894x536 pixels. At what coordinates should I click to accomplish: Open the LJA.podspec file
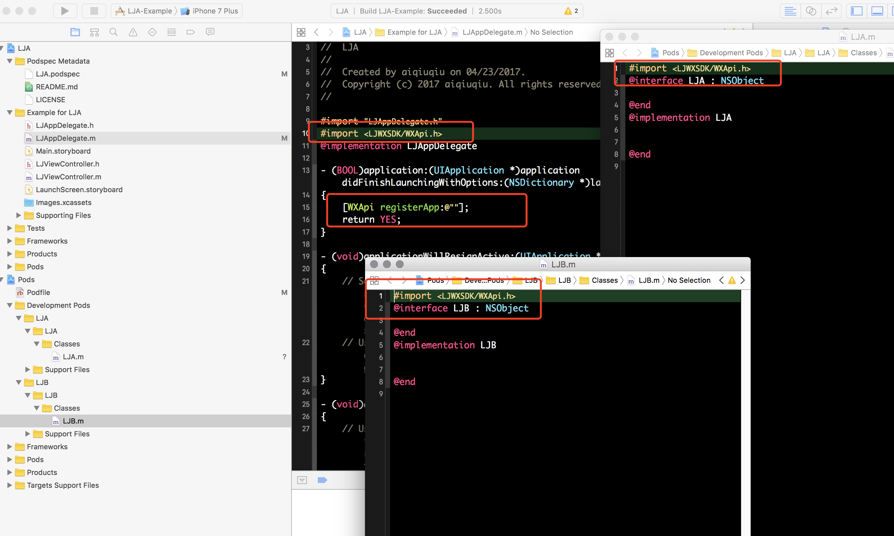click(x=58, y=74)
